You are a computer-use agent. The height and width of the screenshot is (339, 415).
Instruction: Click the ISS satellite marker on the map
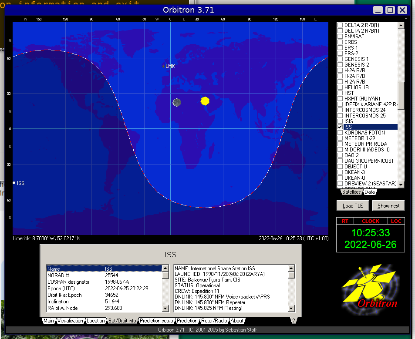click(14, 183)
